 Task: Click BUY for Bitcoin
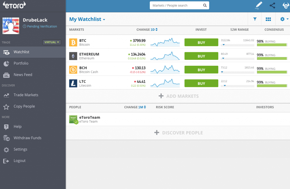[201, 42]
